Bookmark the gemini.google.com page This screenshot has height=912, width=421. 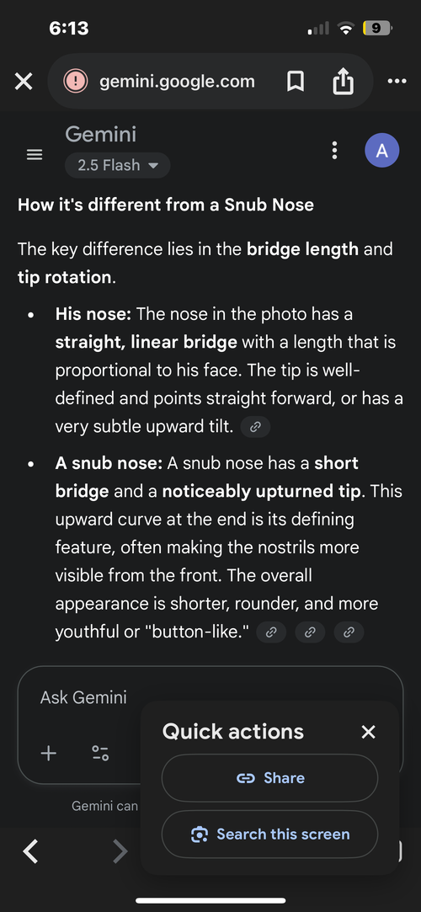click(296, 82)
